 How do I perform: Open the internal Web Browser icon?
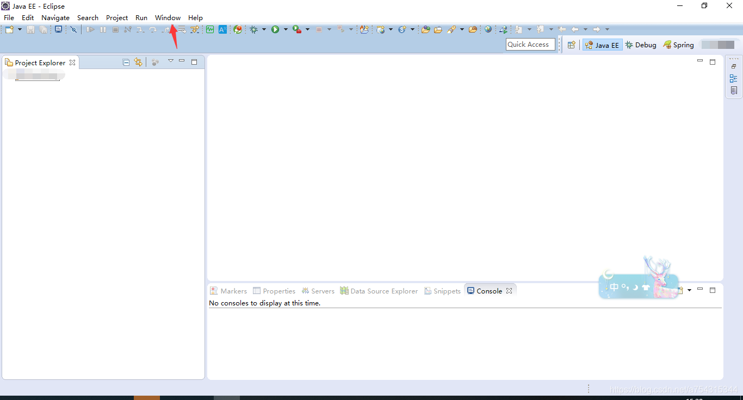click(488, 29)
